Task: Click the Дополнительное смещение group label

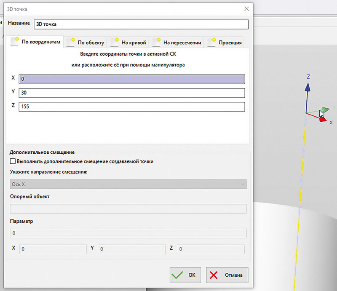Action: (42, 152)
